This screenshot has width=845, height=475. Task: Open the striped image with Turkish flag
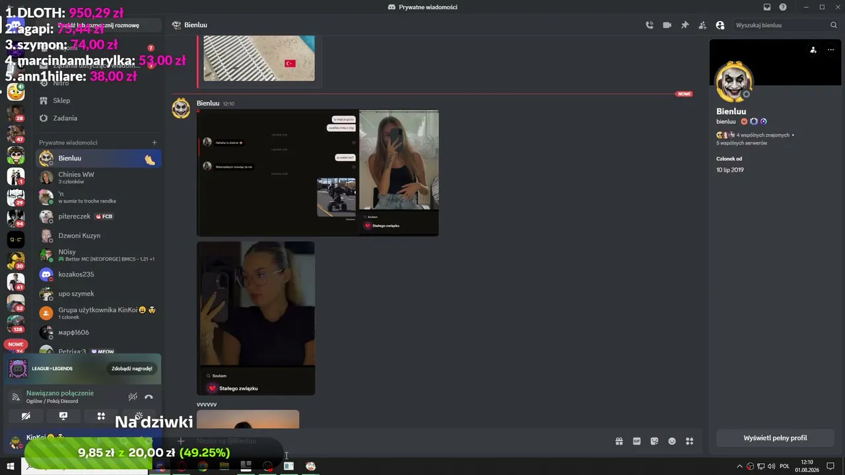[x=259, y=58]
